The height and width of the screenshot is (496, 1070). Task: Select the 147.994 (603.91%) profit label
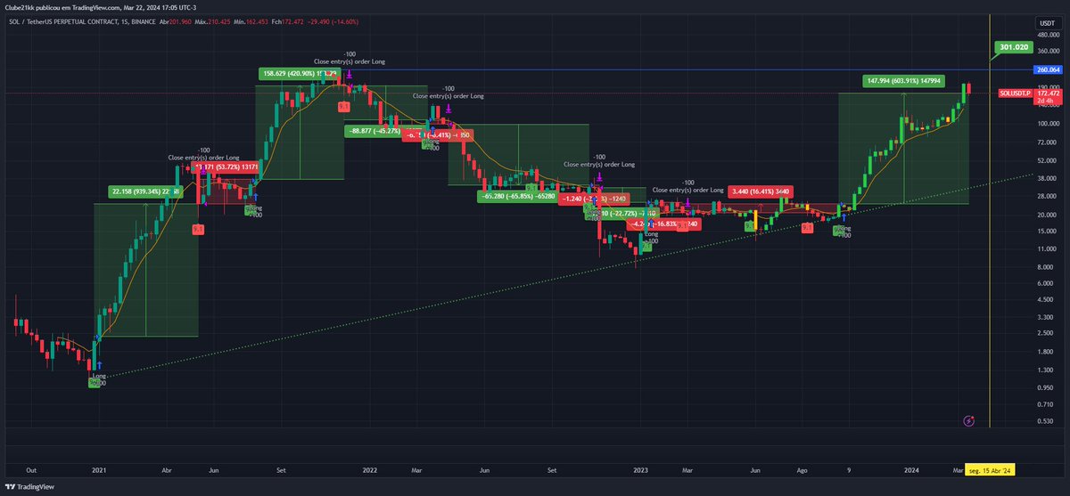coord(903,81)
